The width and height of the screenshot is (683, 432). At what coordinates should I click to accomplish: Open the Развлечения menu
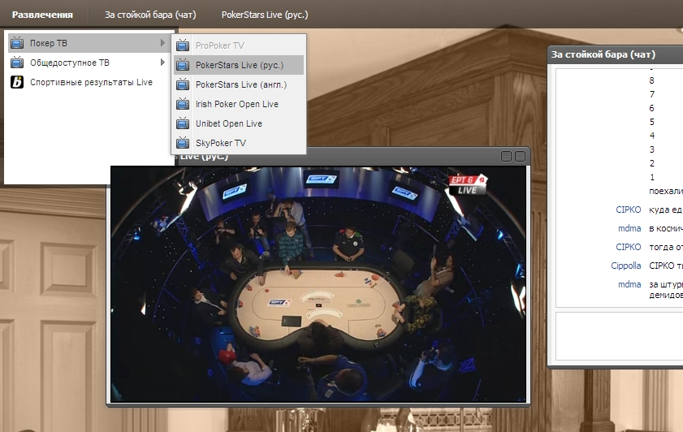tap(42, 15)
